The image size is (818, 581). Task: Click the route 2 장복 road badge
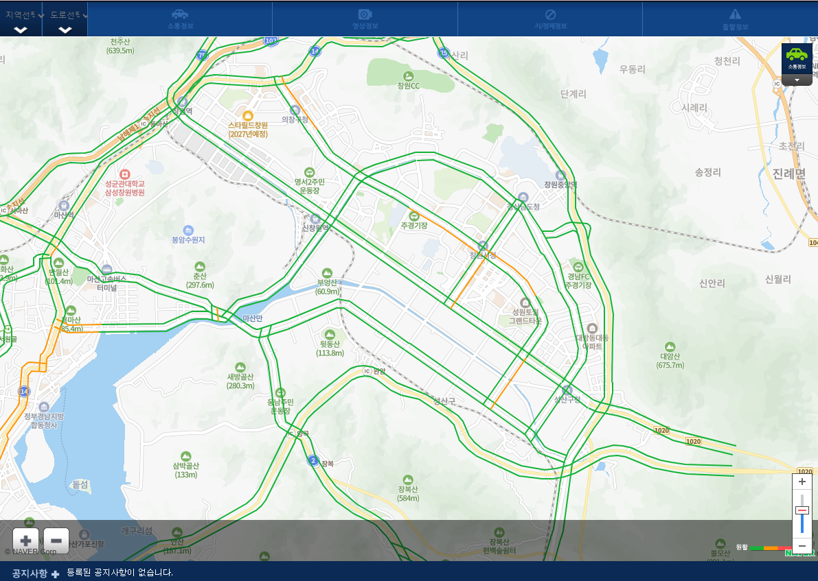coord(313,461)
